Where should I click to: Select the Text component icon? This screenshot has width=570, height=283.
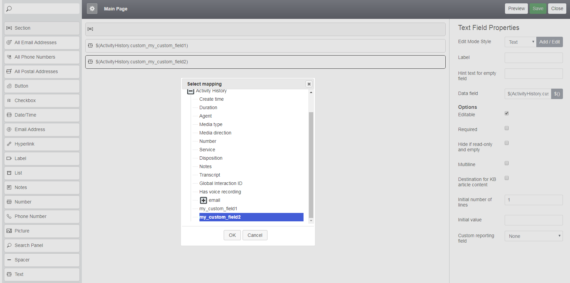(x=9, y=274)
